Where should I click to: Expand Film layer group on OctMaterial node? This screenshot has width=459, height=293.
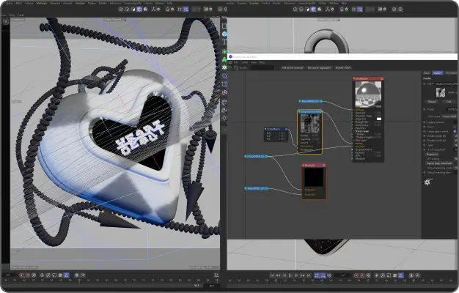click(353, 141)
